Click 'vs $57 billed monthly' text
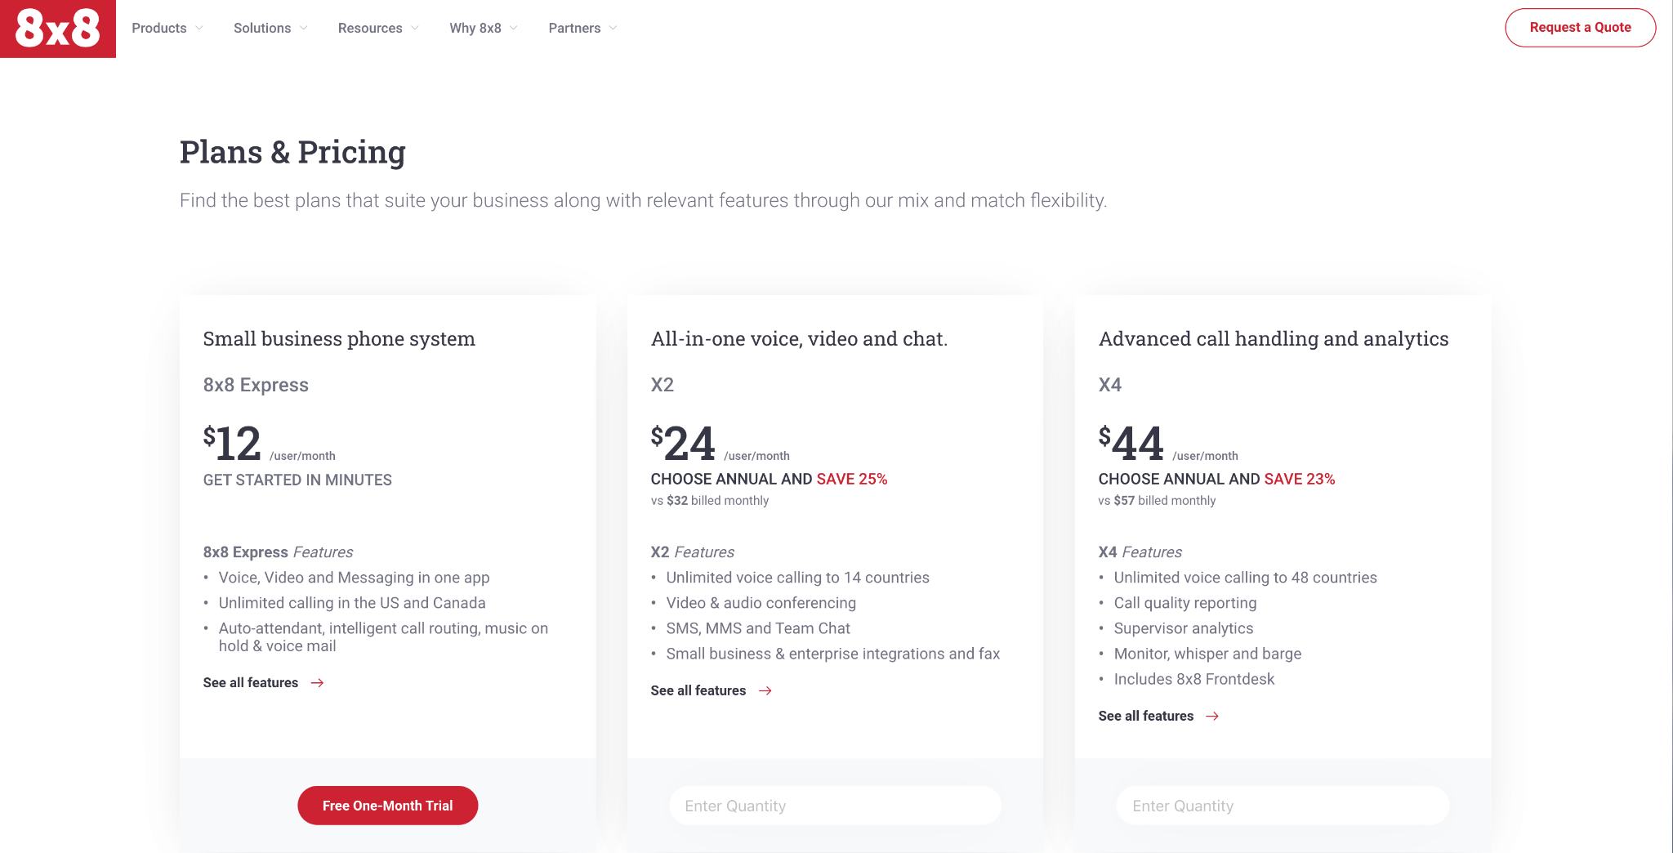This screenshot has height=853, width=1673. [x=1158, y=501]
